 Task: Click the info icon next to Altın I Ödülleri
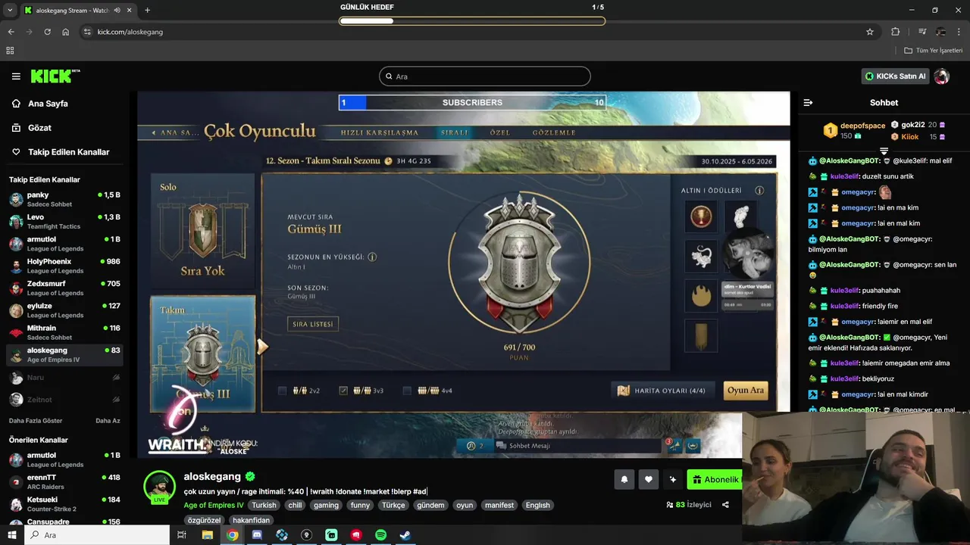pyautogui.click(x=759, y=191)
